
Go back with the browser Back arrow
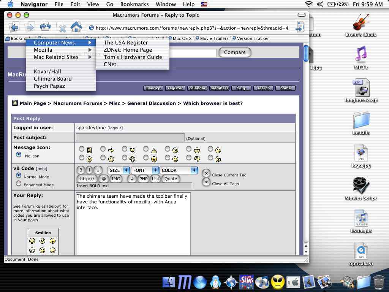click(x=14, y=27)
